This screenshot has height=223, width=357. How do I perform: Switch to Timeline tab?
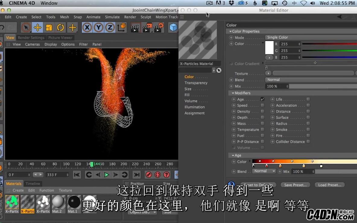coord(33,183)
